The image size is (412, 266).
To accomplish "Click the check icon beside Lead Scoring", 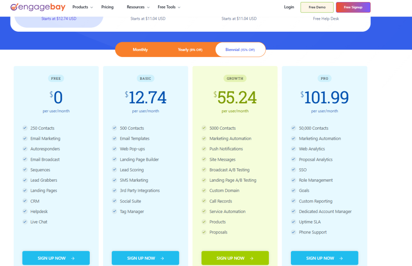I will click(x=115, y=170).
